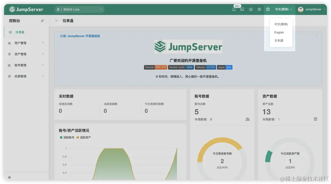The width and height of the screenshot is (331, 184).
Task: Toggle 活跃账号 legend green swatch
Action: 61,138
